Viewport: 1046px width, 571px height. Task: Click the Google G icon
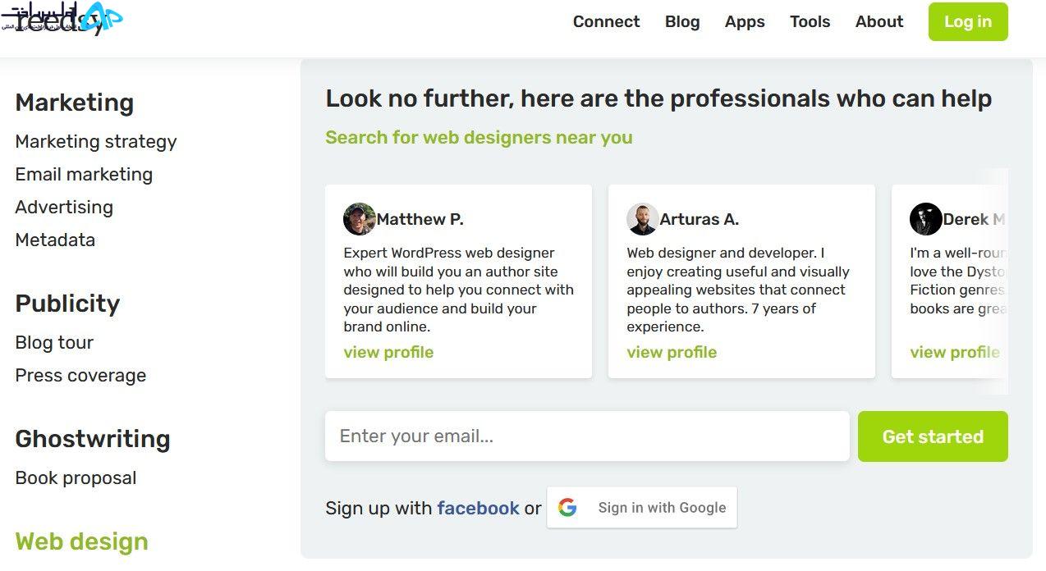567,508
